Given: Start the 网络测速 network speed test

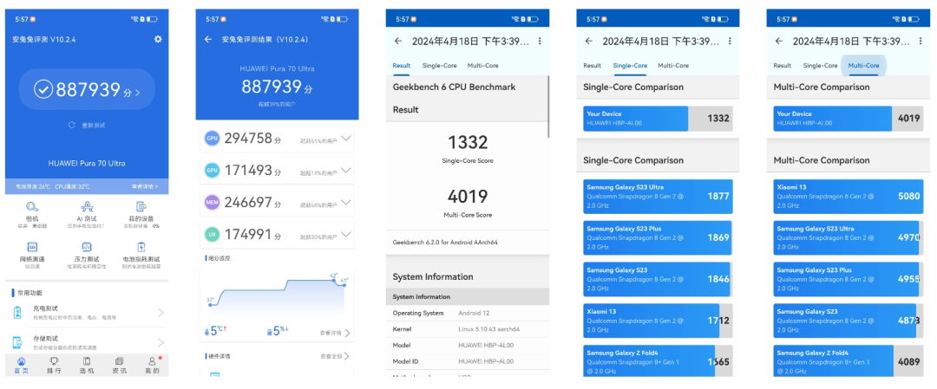Looking at the screenshot, I should (32, 247).
